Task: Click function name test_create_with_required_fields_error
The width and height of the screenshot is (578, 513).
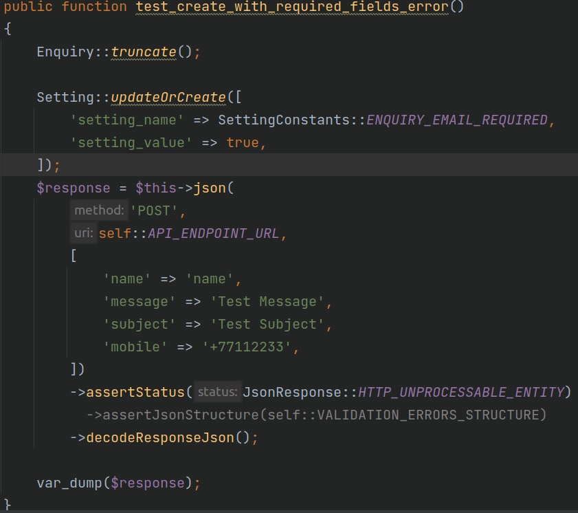Action: click(292, 7)
